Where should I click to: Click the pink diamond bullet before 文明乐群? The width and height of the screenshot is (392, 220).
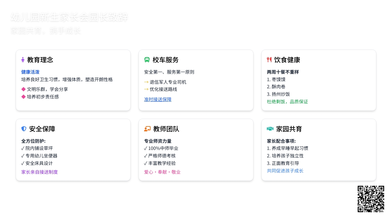[x=23, y=89]
